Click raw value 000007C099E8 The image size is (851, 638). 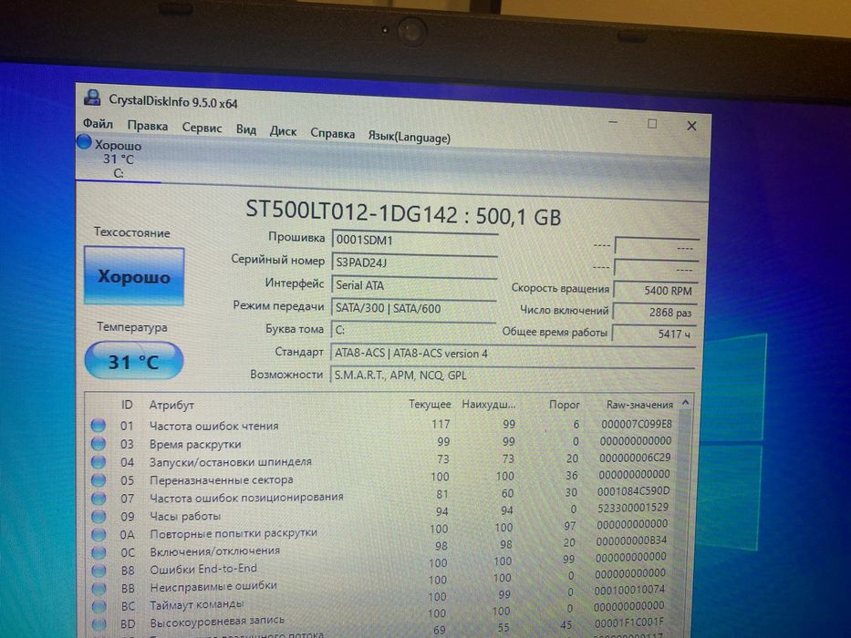636,424
